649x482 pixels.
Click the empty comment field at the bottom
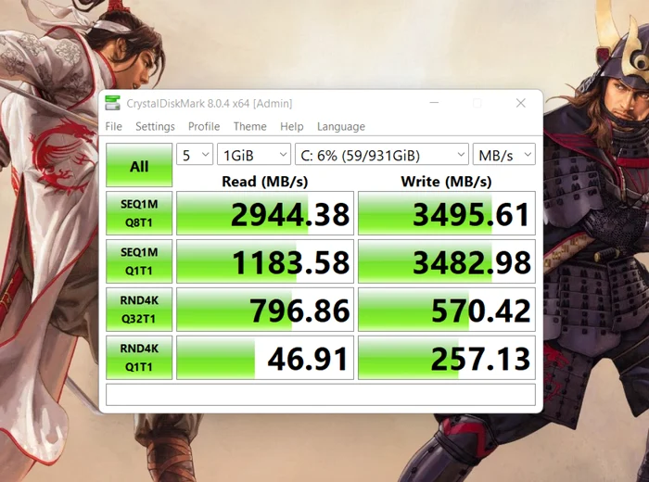321,395
